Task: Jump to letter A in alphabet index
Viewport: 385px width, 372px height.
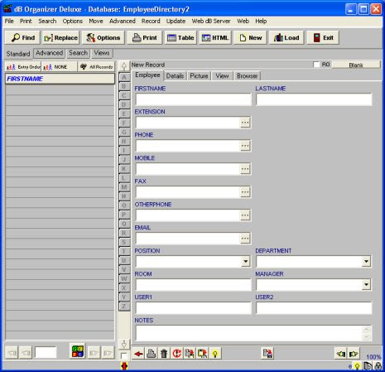Action: click(x=124, y=77)
